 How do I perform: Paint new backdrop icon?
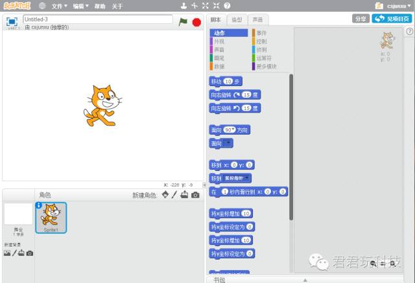tap(14, 253)
